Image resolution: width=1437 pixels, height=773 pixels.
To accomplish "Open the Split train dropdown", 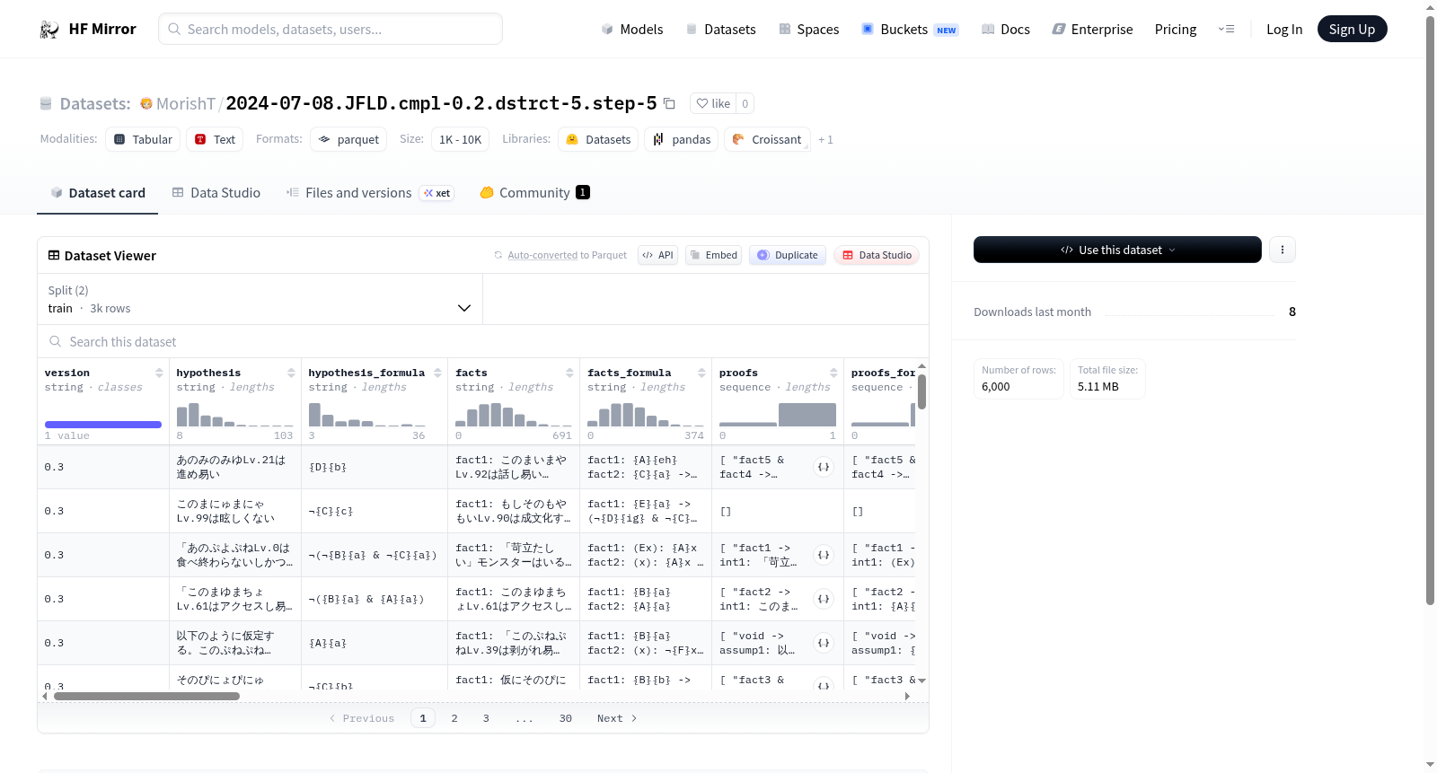I will pyautogui.click(x=260, y=299).
